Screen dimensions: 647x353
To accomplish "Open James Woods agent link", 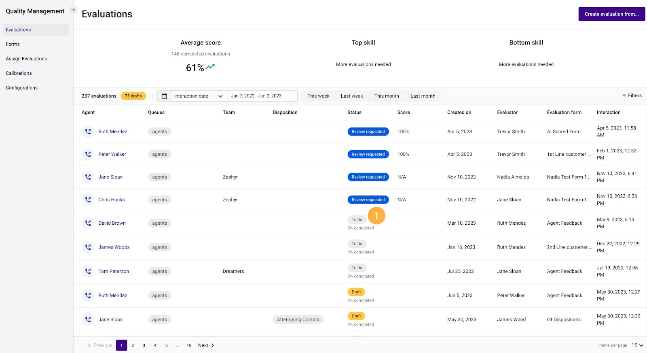I will pyautogui.click(x=114, y=247).
